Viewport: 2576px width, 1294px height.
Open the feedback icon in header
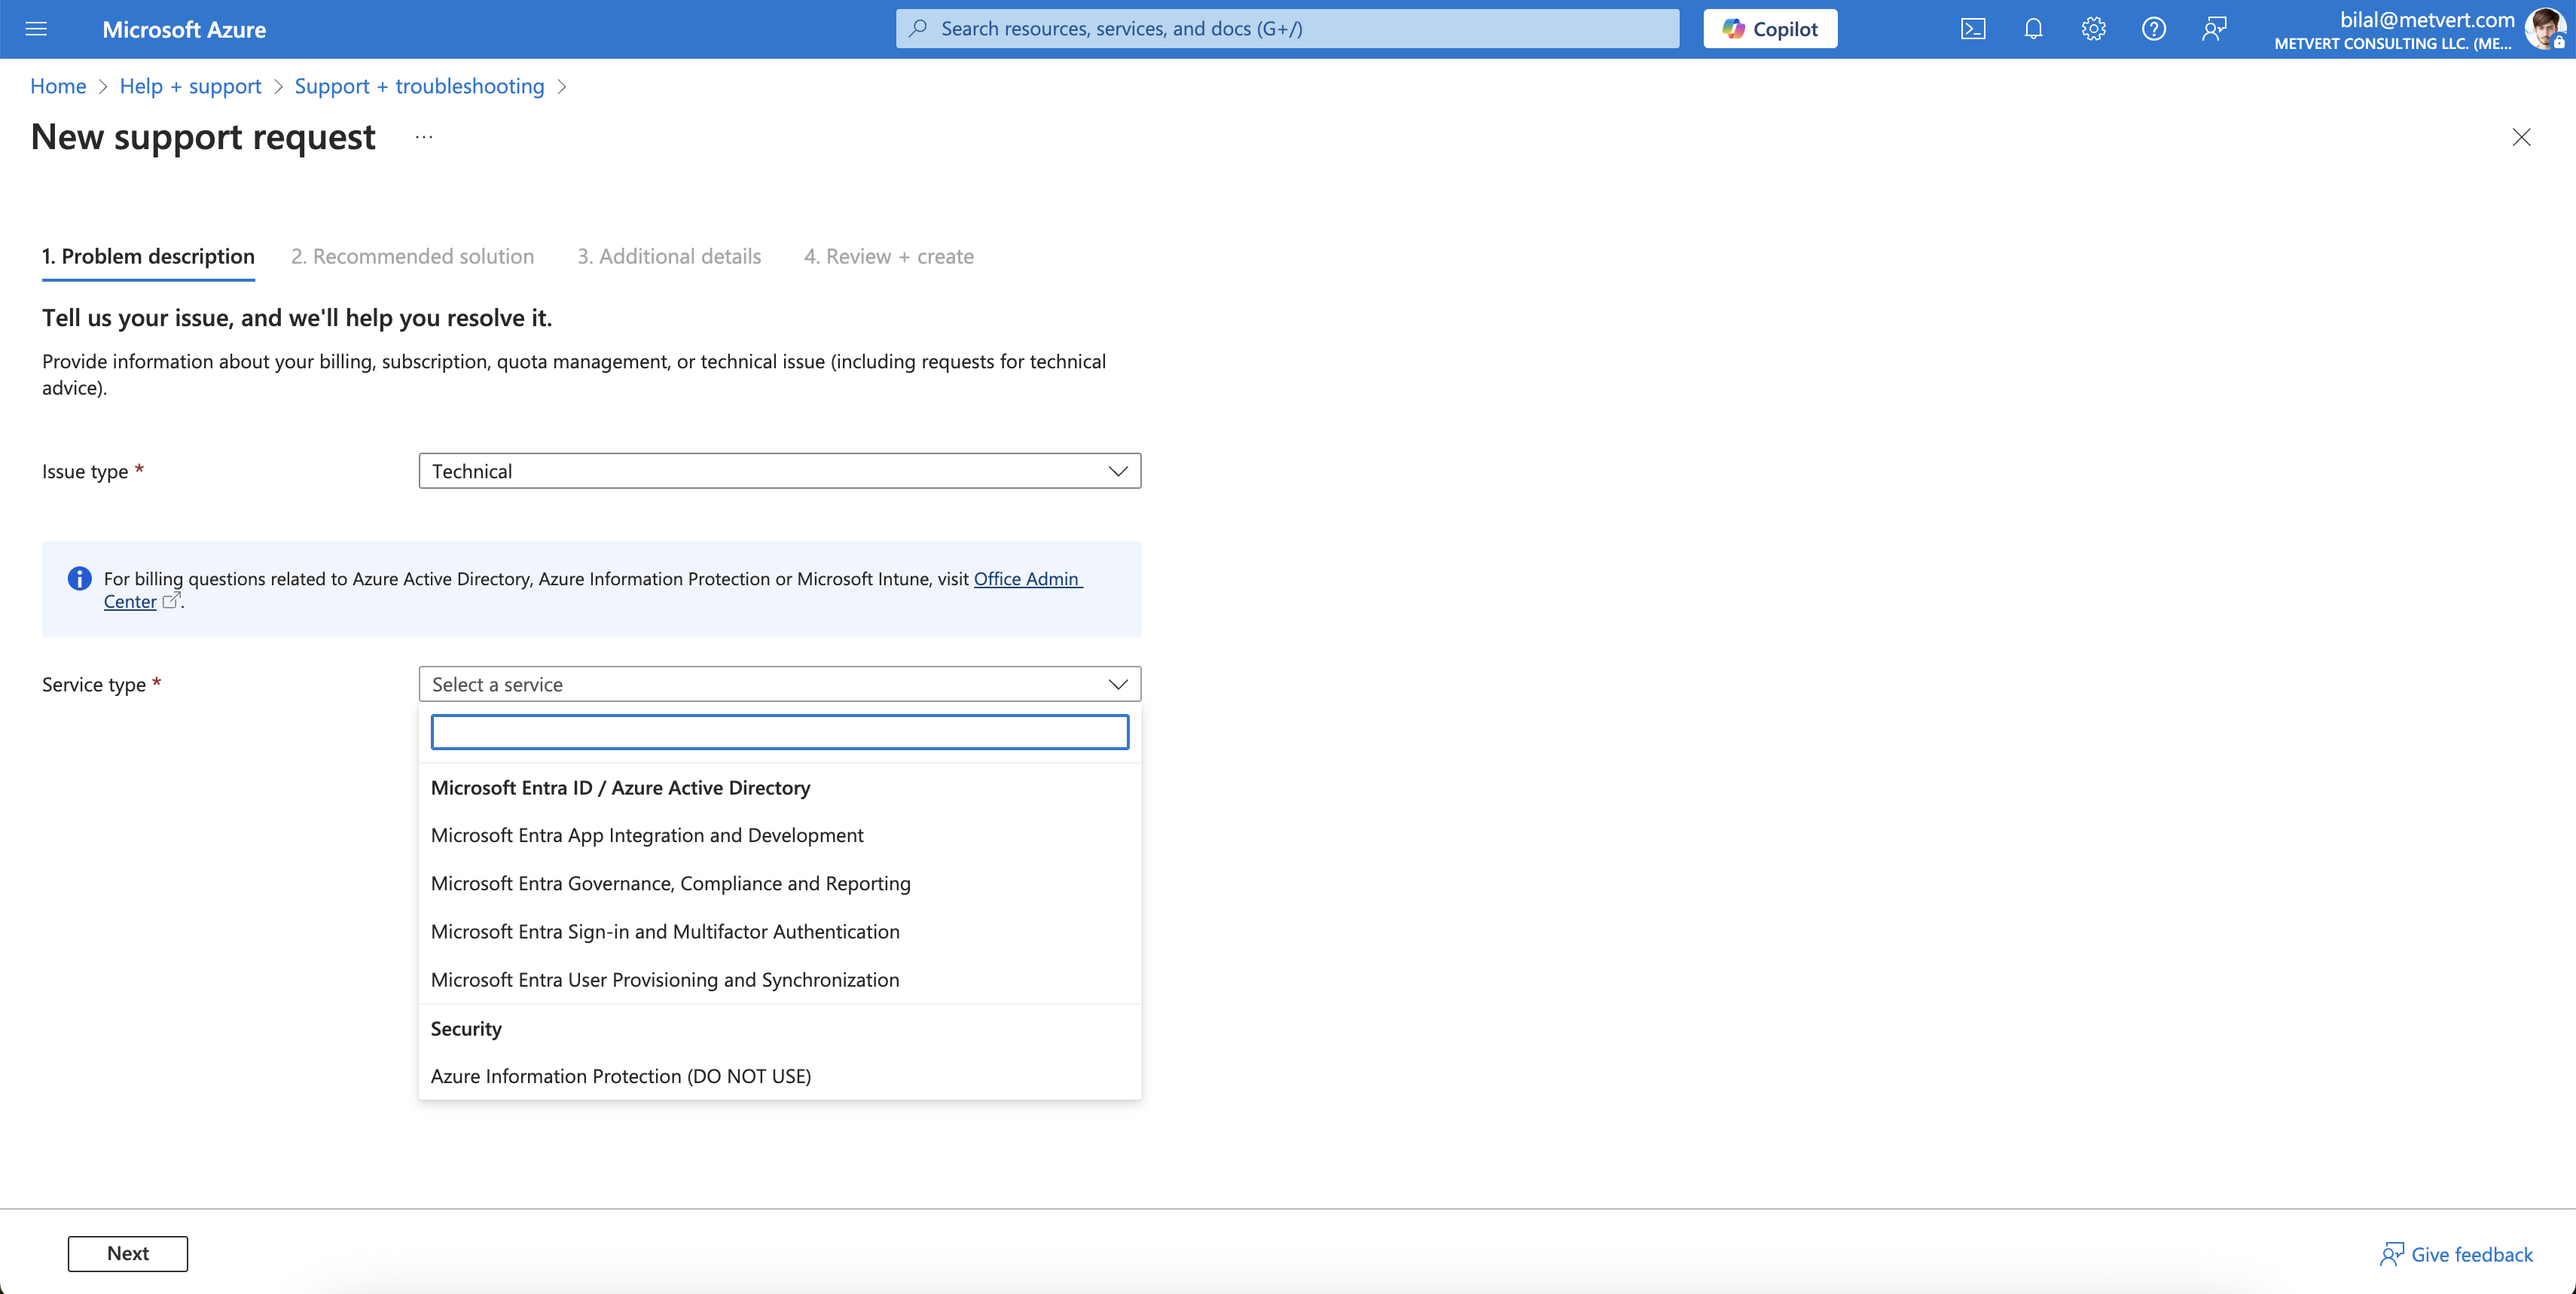pyautogui.click(x=2214, y=29)
